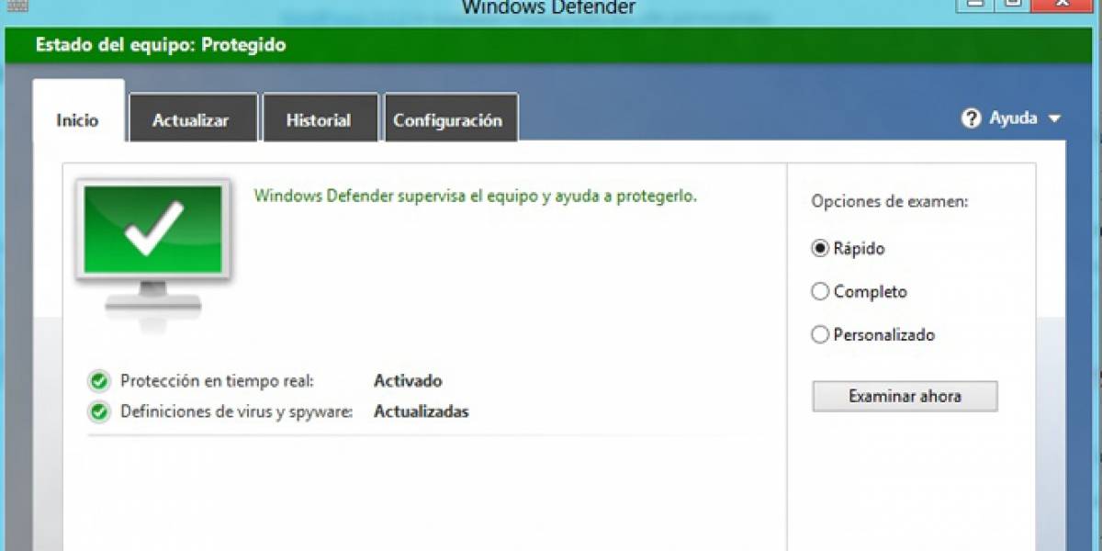The image size is (1102, 551).
Task: Go to the Configuración tab
Action: click(x=450, y=118)
